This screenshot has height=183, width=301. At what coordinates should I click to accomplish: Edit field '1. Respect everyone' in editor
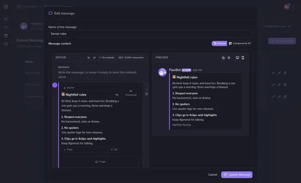pyautogui.click(x=74, y=117)
